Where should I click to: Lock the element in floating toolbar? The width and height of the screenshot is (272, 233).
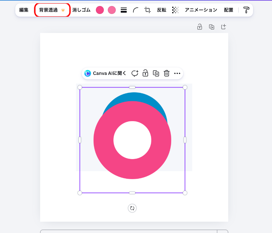point(145,73)
